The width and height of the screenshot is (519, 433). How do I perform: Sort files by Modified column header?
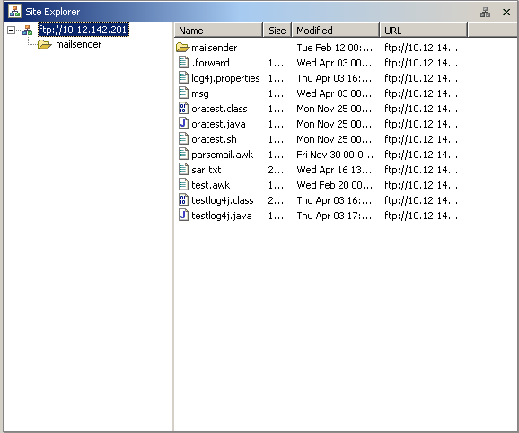pos(335,31)
